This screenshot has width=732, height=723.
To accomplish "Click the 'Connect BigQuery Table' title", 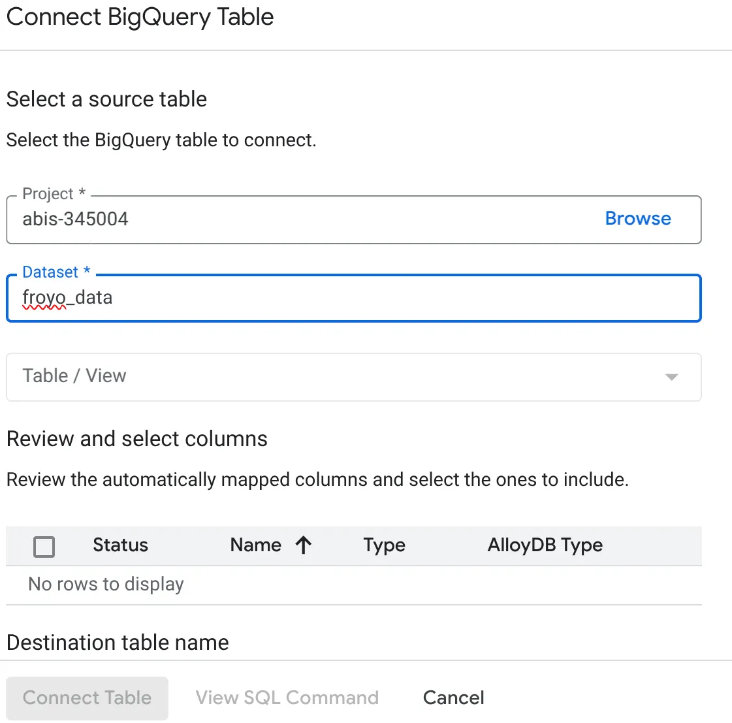I will coord(140,18).
